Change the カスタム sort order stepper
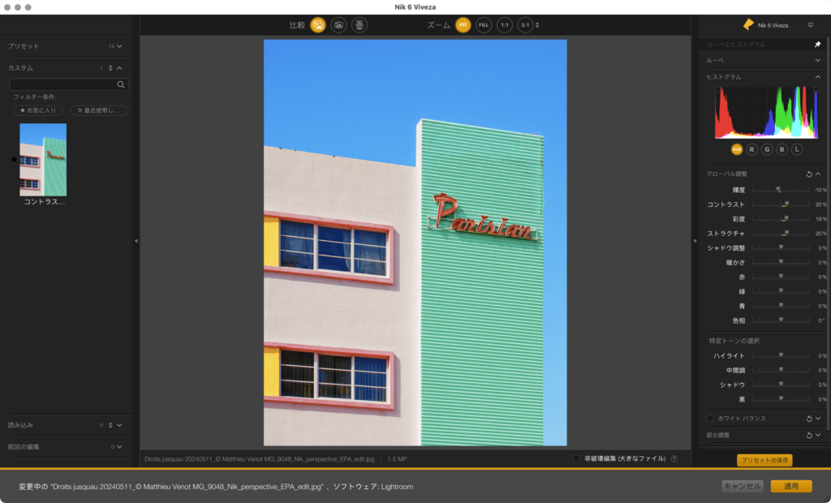This screenshot has height=503, width=831. tap(110, 68)
